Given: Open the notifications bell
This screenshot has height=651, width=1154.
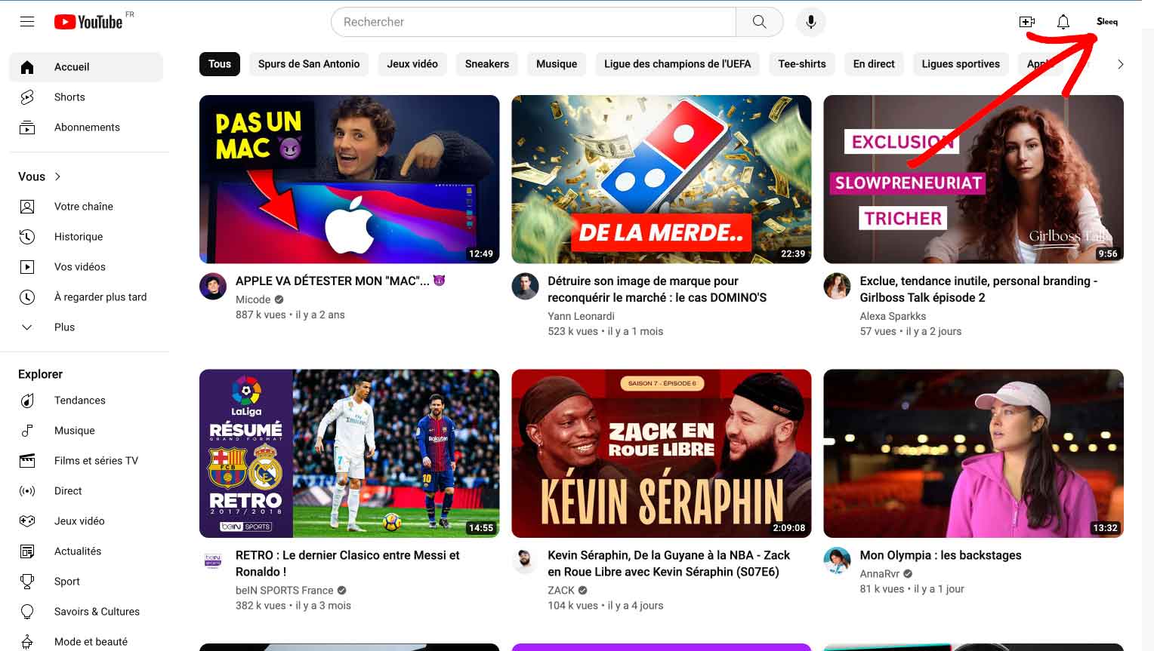Looking at the screenshot, I should tap(1063, 22).
